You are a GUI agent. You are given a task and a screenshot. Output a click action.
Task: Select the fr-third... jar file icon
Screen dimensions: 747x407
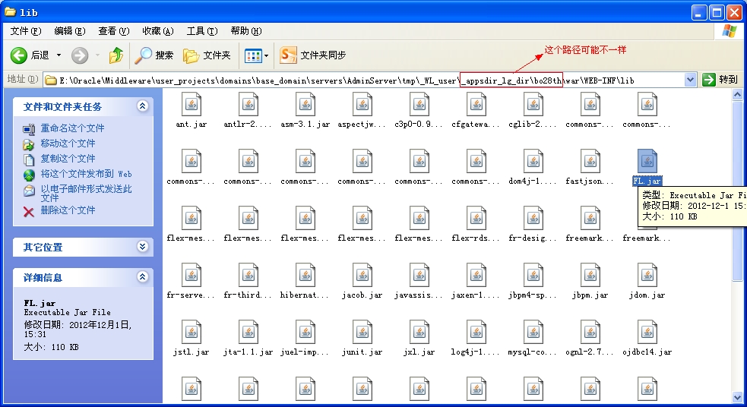248,275
